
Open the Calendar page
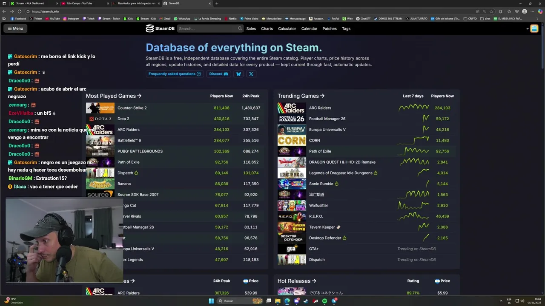(x=309, y=28)
